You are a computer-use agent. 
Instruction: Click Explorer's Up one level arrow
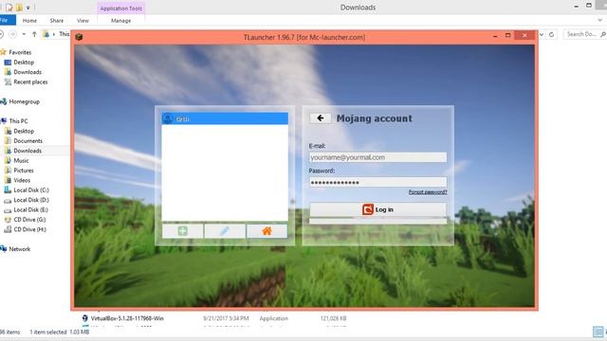click(34, 34)
